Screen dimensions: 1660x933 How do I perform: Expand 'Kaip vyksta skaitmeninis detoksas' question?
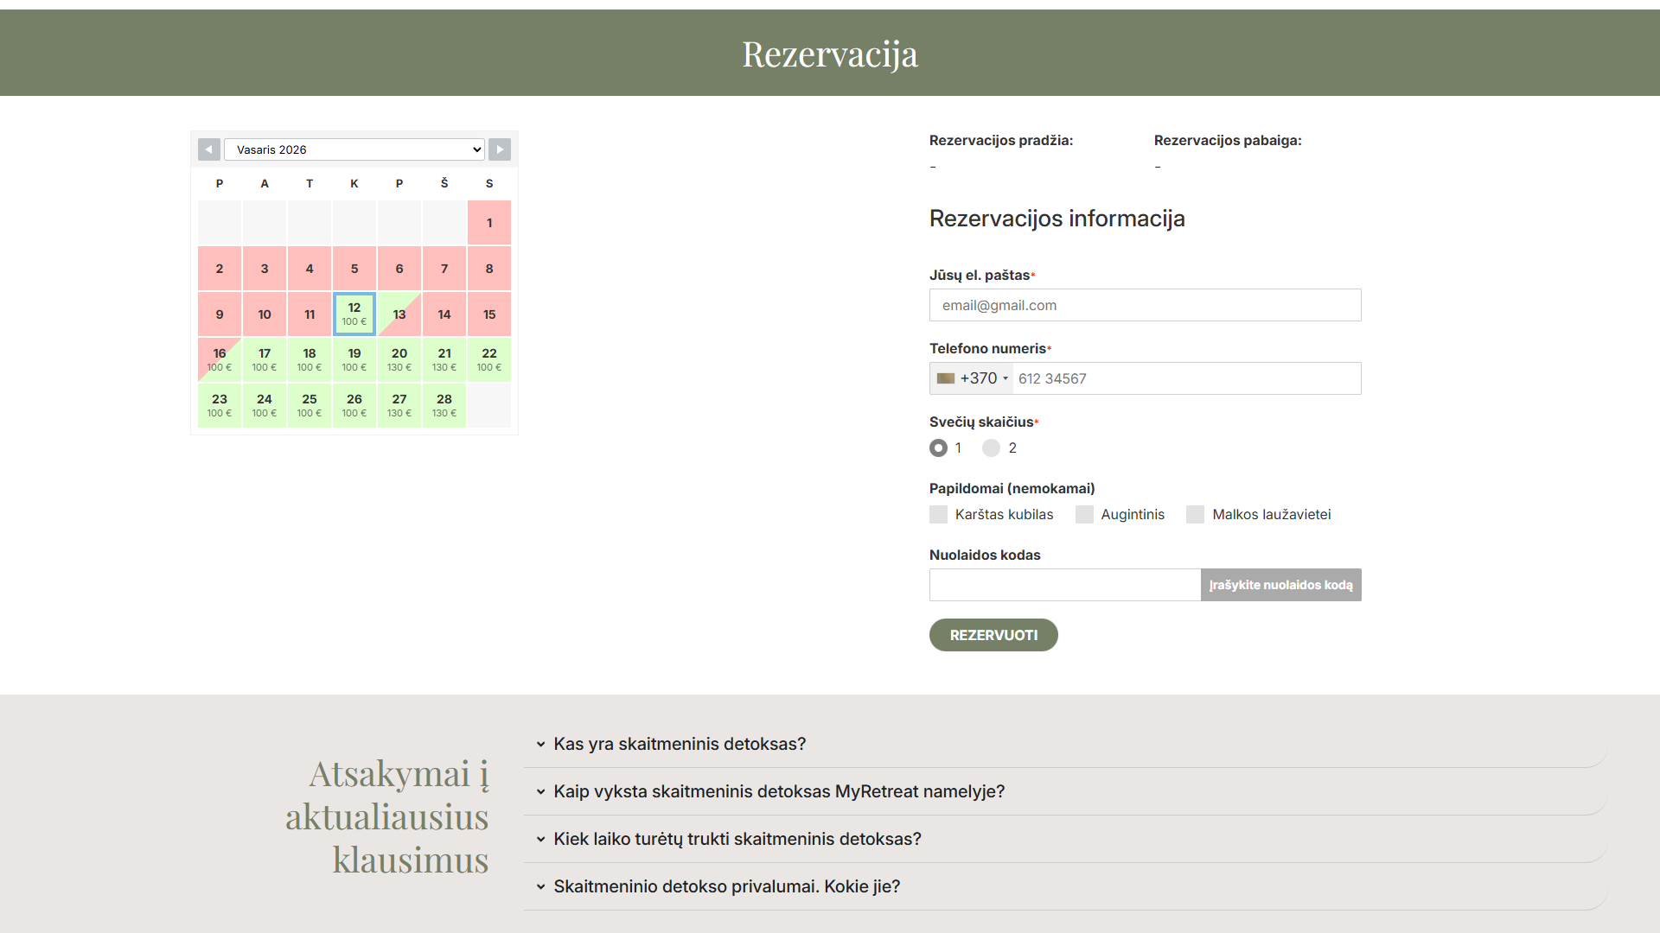point(778,791)
